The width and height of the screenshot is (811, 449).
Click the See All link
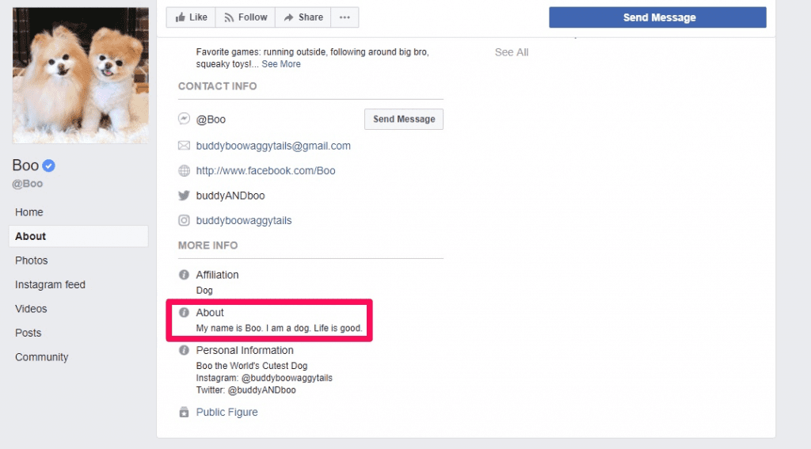512,52
